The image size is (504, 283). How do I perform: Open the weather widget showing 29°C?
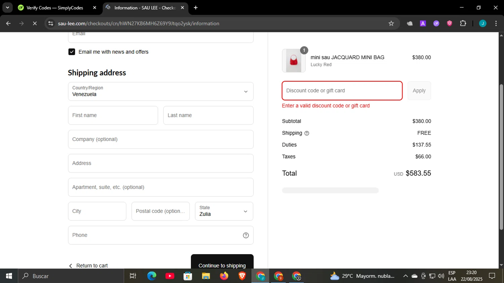click(x=362, y=276)
